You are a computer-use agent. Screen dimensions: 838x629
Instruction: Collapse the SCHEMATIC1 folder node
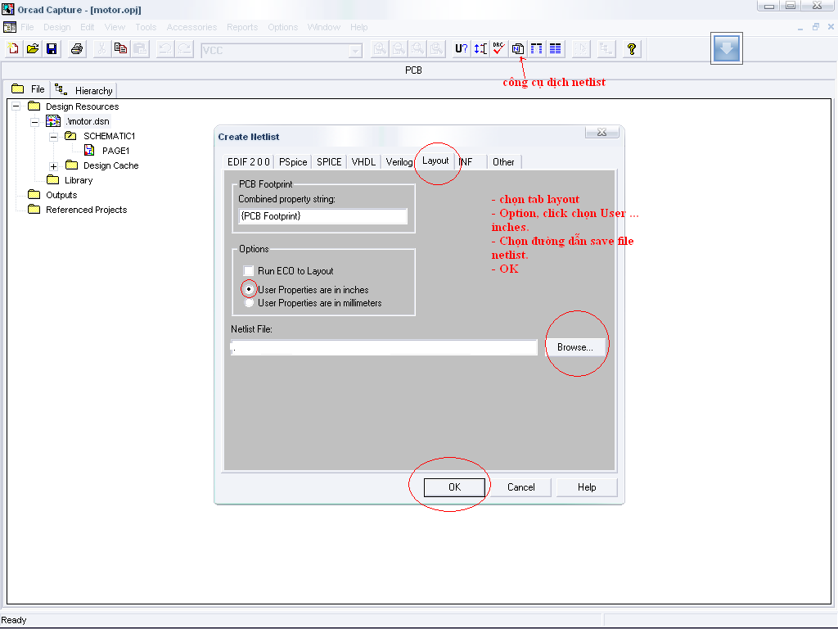[53, 137]
